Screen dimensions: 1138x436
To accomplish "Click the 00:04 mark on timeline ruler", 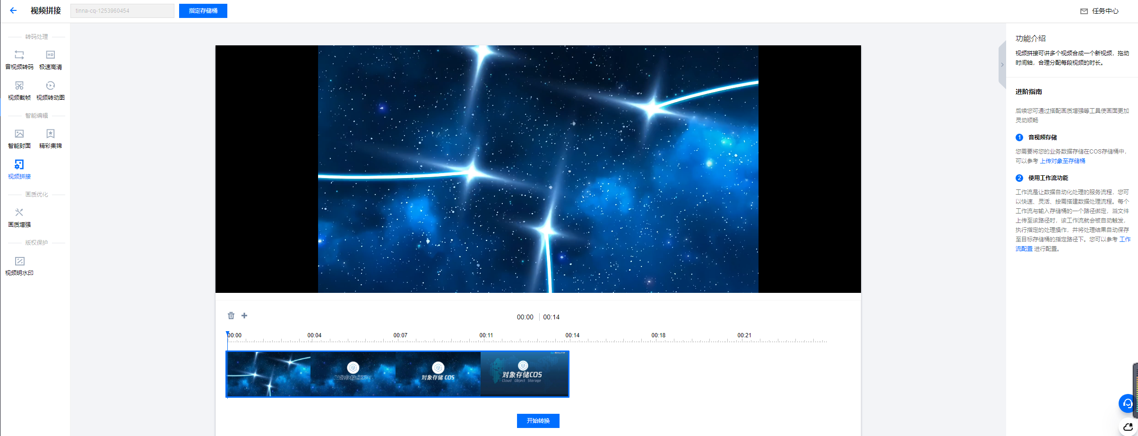I will (314, 335).
